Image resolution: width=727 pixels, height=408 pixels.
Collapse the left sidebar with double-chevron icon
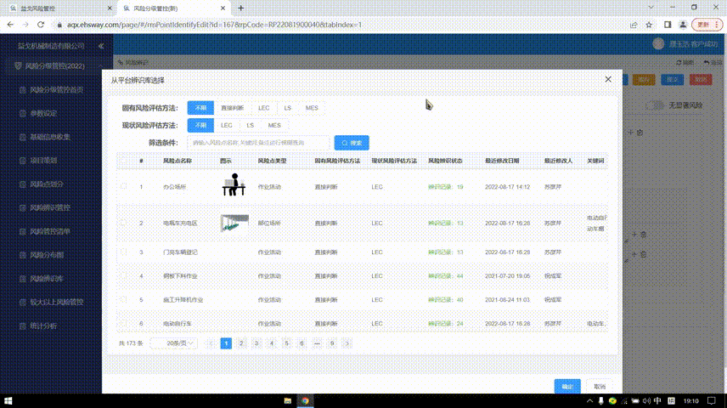coord(101,46)
